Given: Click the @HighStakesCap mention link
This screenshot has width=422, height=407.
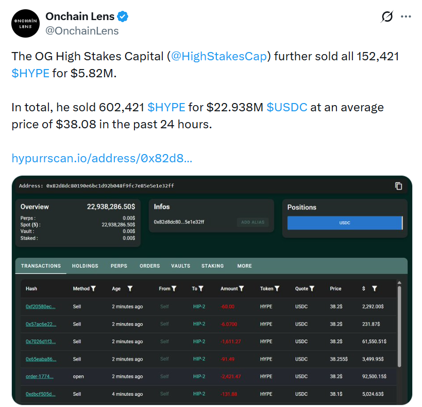Looking at the screenshot, I should [219, 57].
